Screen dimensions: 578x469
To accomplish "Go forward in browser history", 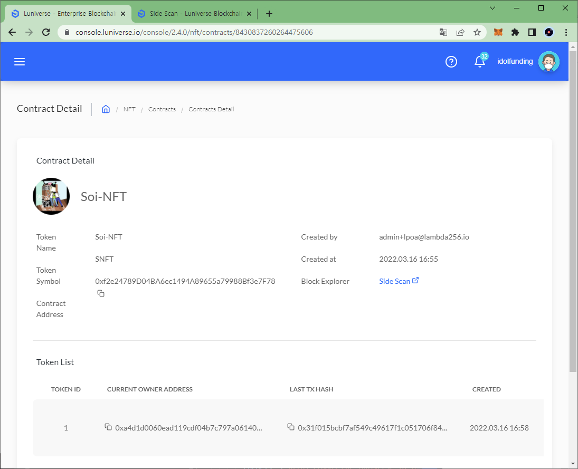I will [29, 32].
